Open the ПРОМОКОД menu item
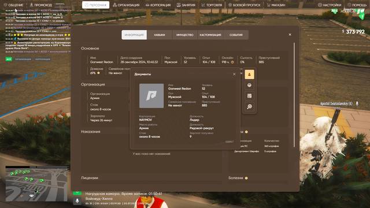This screenshot has width=370, height=208. tap(40, 5)
